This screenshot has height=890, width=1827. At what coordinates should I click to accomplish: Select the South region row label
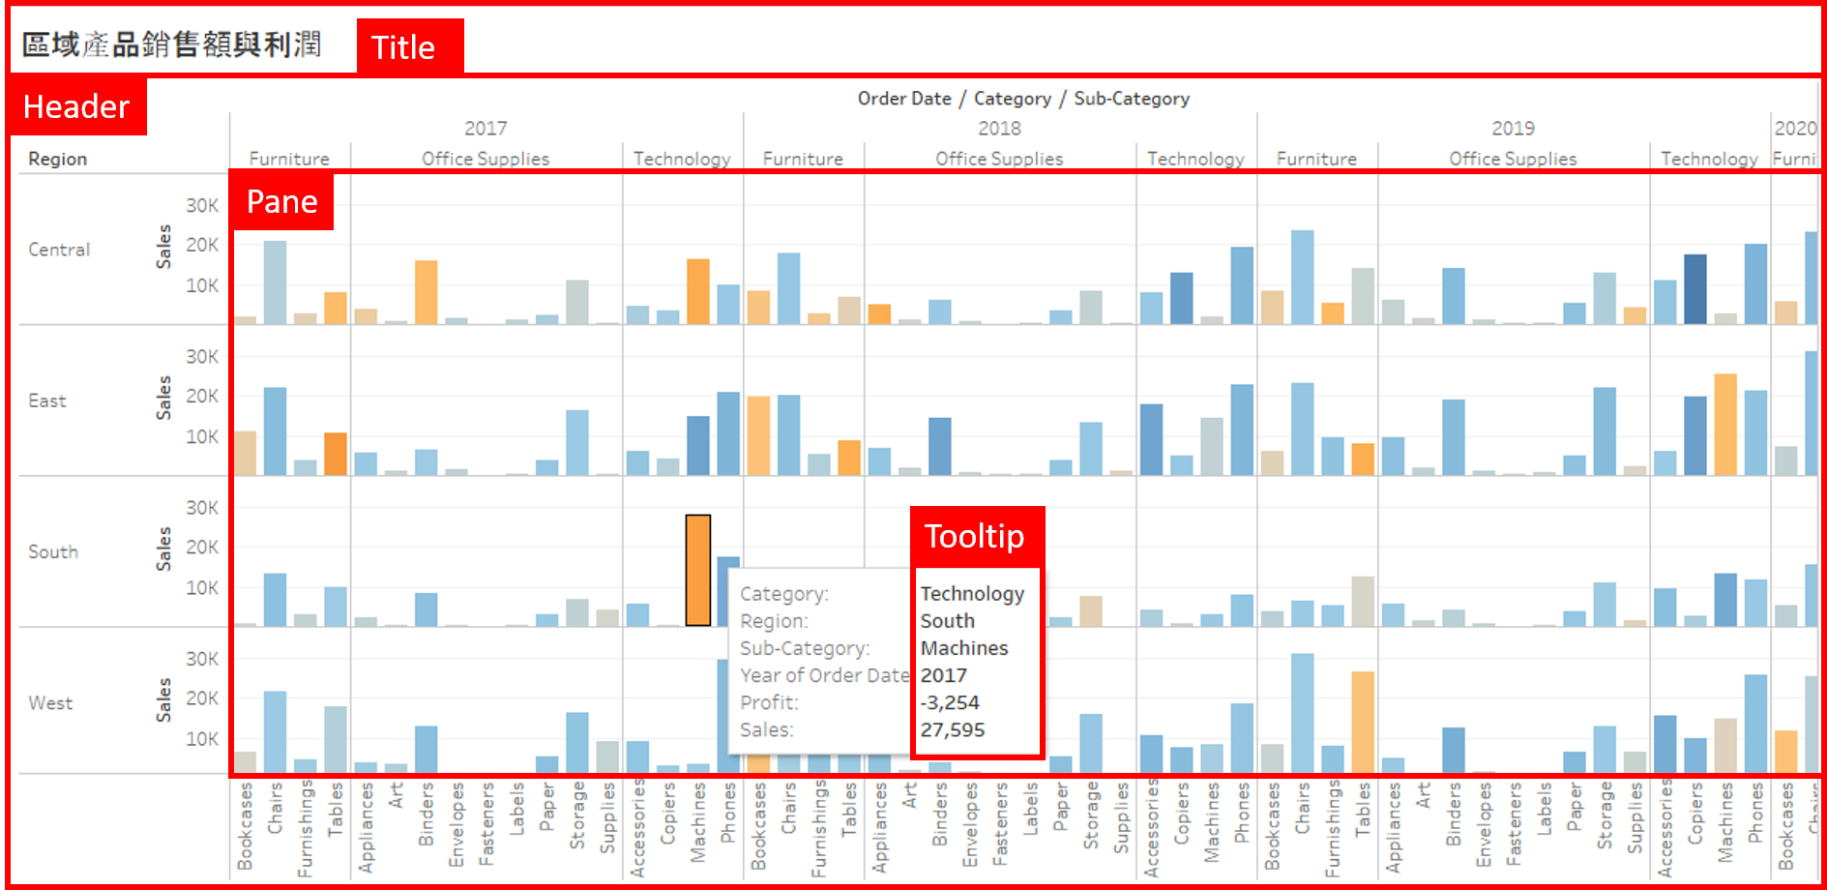coord(53,551)
